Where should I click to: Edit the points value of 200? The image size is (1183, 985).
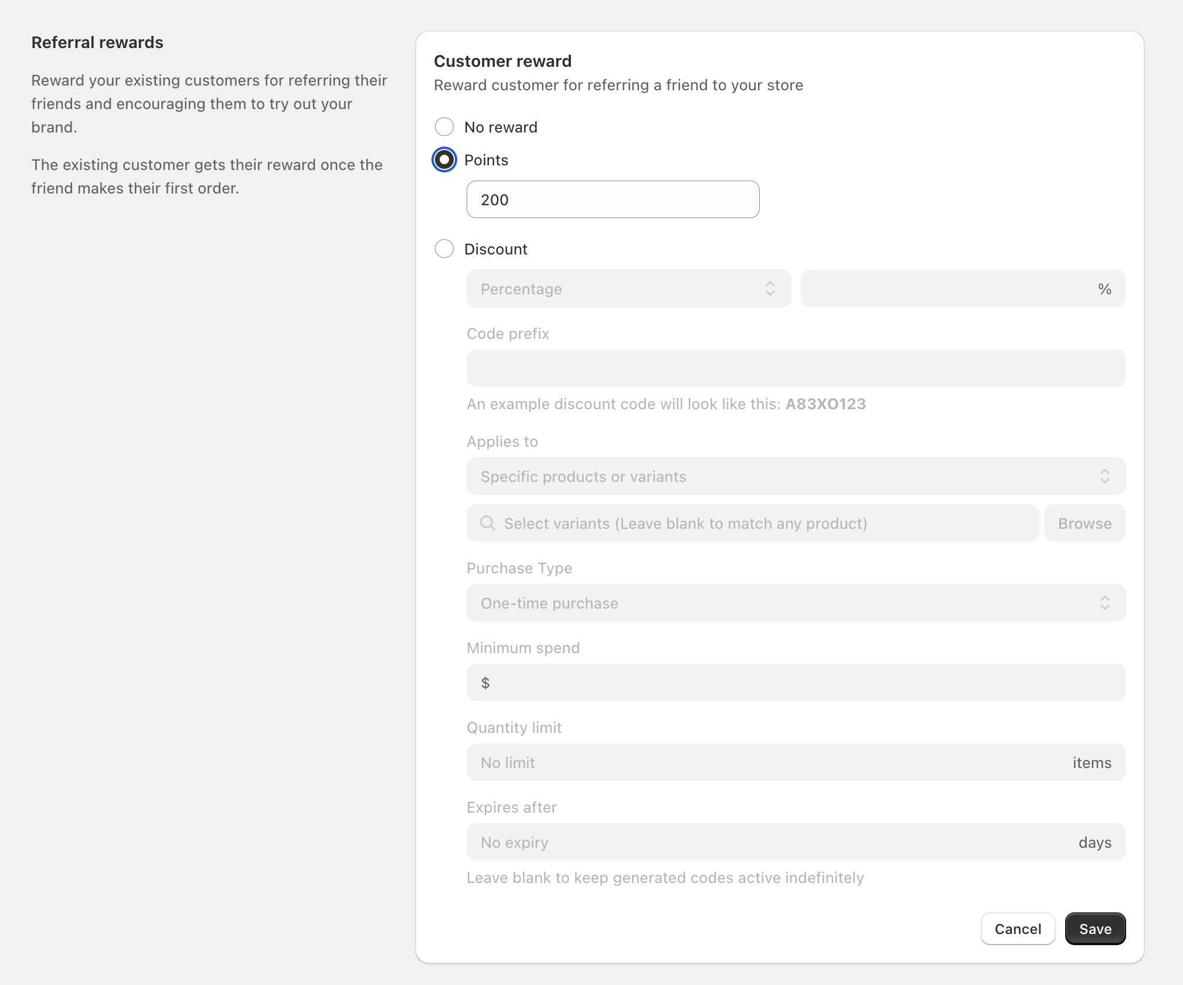point(612,199)
